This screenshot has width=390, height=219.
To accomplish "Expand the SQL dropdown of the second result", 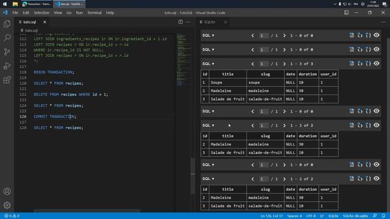I will point(208,50).
